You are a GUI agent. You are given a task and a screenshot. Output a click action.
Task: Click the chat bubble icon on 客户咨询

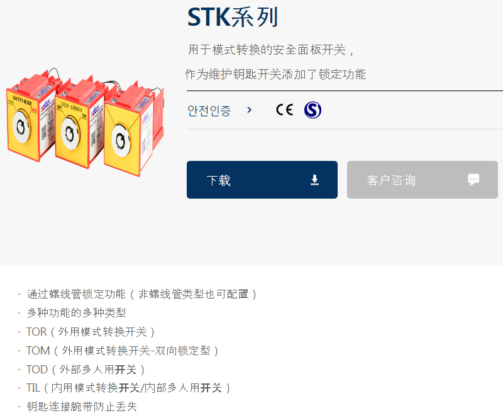pyautogui.click(x=473, y=180)
